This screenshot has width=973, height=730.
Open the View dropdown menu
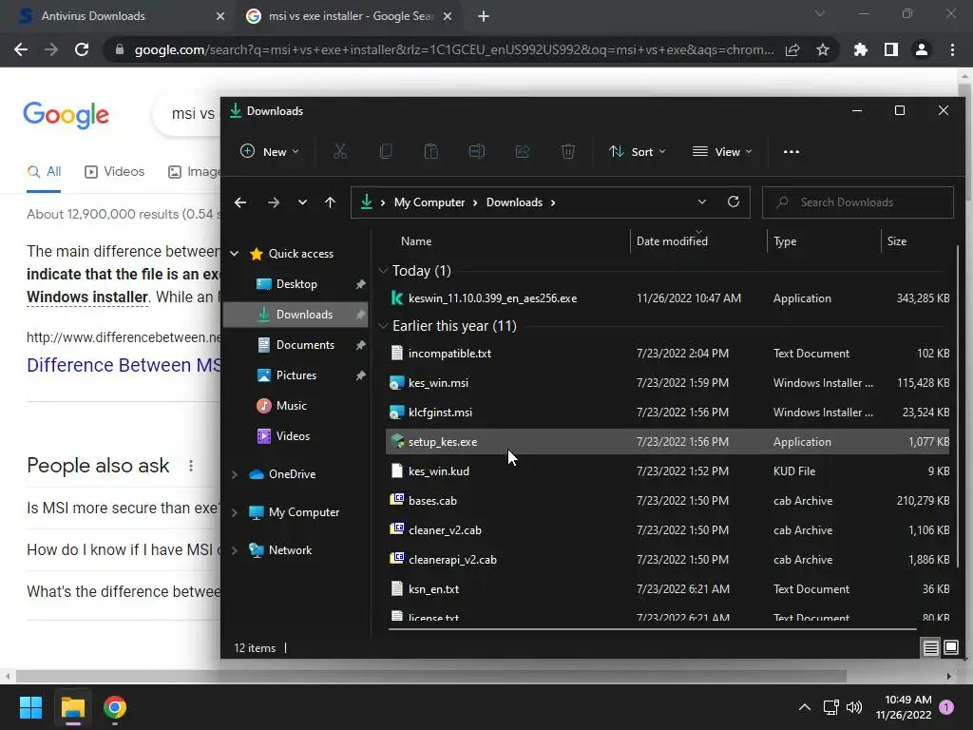pyautogui.click(x=722, y=151)
